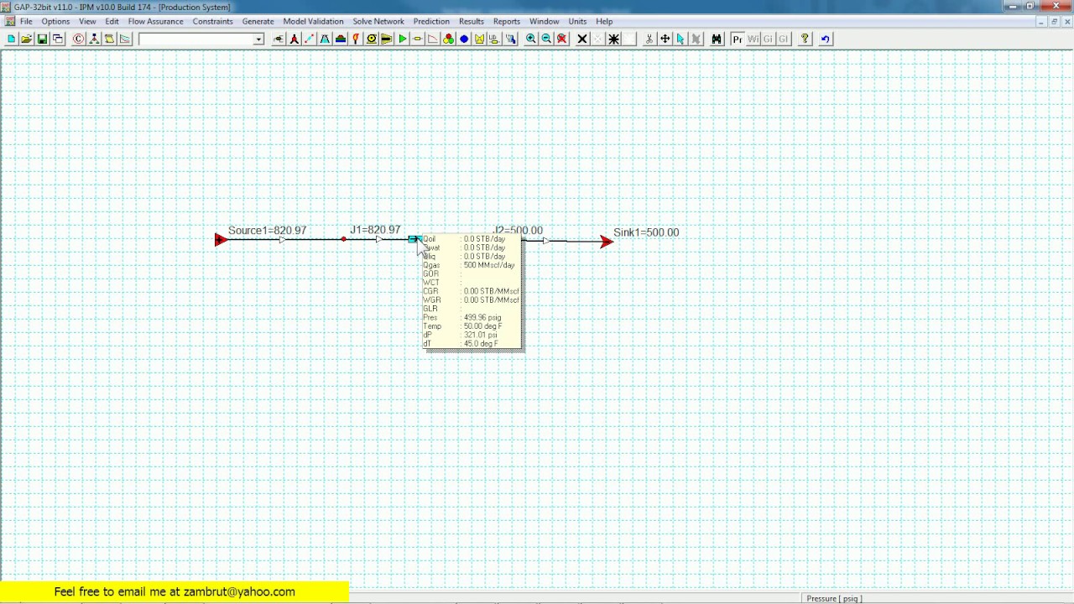Toggle the Wi display mode button
This screenshot has width=1074, height=604.
753,39
